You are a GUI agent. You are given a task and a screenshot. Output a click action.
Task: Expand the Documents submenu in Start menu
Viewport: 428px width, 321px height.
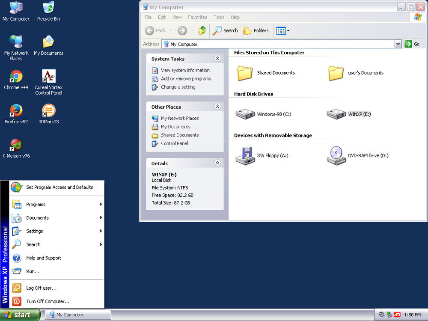click(x=56, y=218)
